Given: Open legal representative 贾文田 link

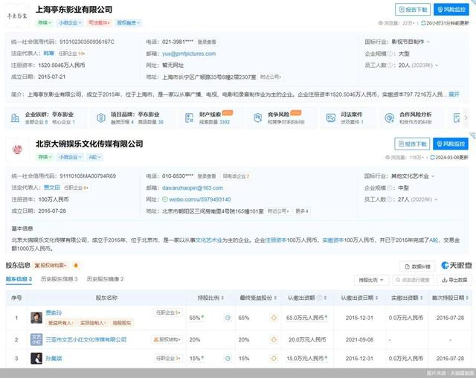Looking at the screenshot, I should tap(51, 188).
